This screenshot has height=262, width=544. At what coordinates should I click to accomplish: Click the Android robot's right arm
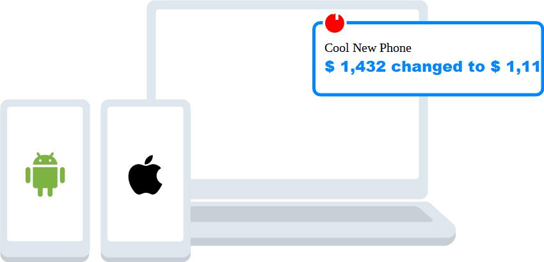pos(62,175)
